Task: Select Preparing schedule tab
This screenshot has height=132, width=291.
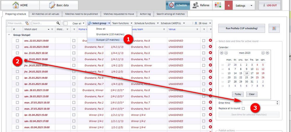Action: tap(15, 14)
